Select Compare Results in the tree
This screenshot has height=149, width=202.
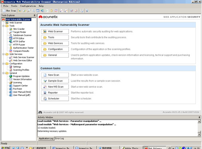(x=21, y=51)
